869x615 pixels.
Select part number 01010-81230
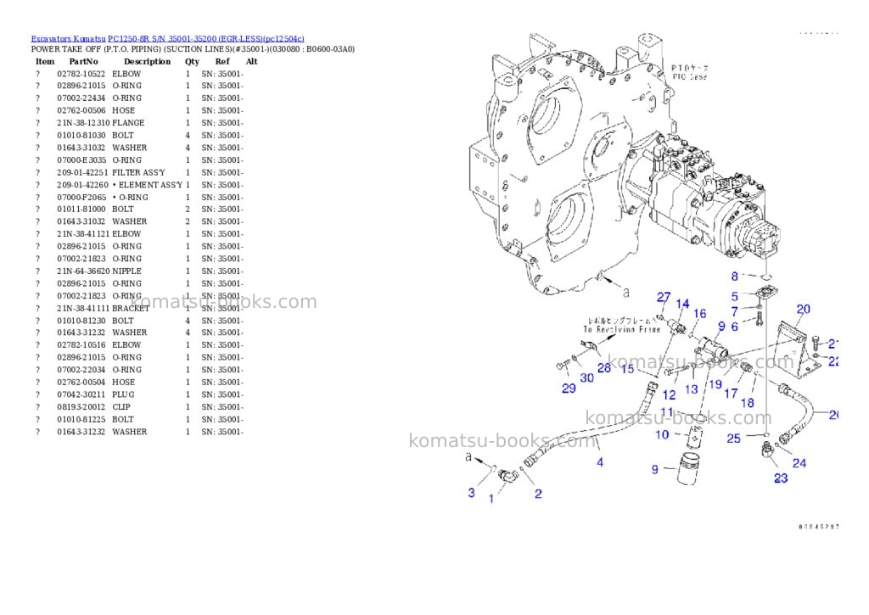click(x=81, y=321)
